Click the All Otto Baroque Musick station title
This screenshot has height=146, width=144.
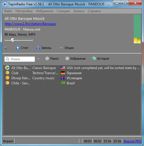(x=25, y=19)
